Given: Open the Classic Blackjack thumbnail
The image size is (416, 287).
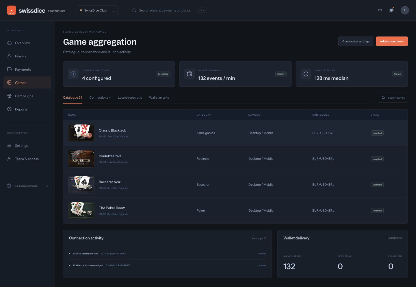Looking at the screenshot, I should pos(81,133).
